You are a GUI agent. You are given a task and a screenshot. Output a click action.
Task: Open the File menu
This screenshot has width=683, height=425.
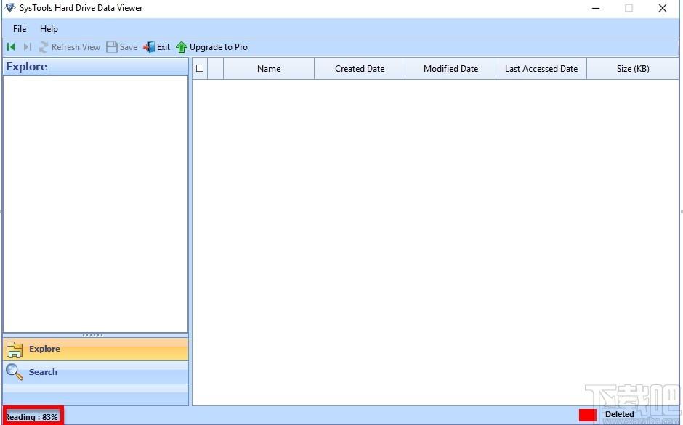point(20,29)
